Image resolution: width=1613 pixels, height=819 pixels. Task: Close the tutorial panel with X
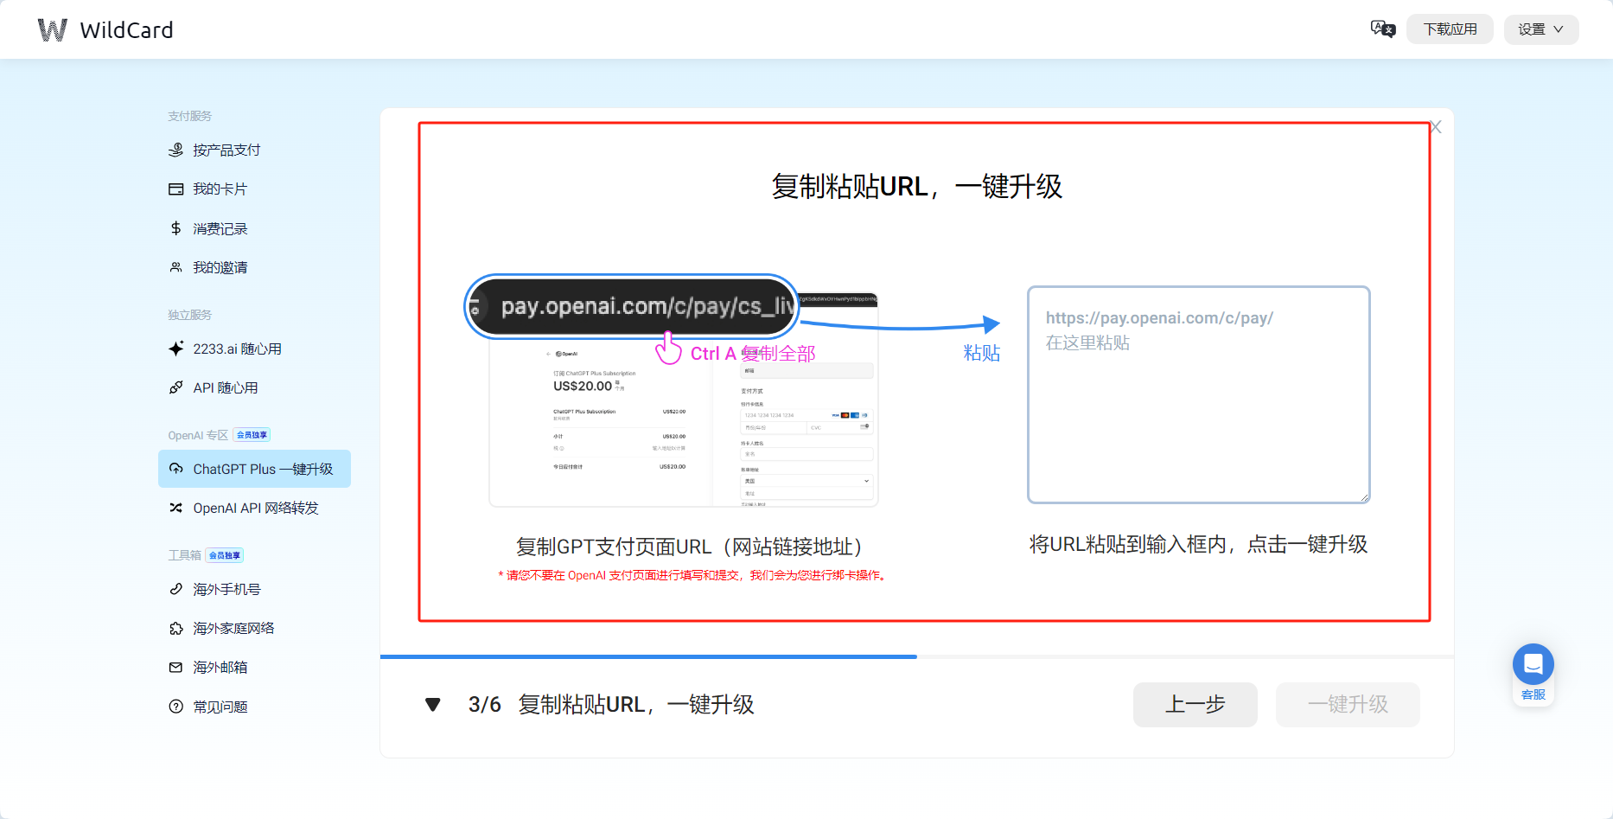[x=1436, y=127]
